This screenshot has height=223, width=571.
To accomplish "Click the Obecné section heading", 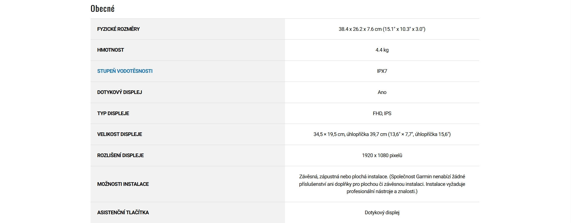I will pyautogui.click(x=102, y=9).
